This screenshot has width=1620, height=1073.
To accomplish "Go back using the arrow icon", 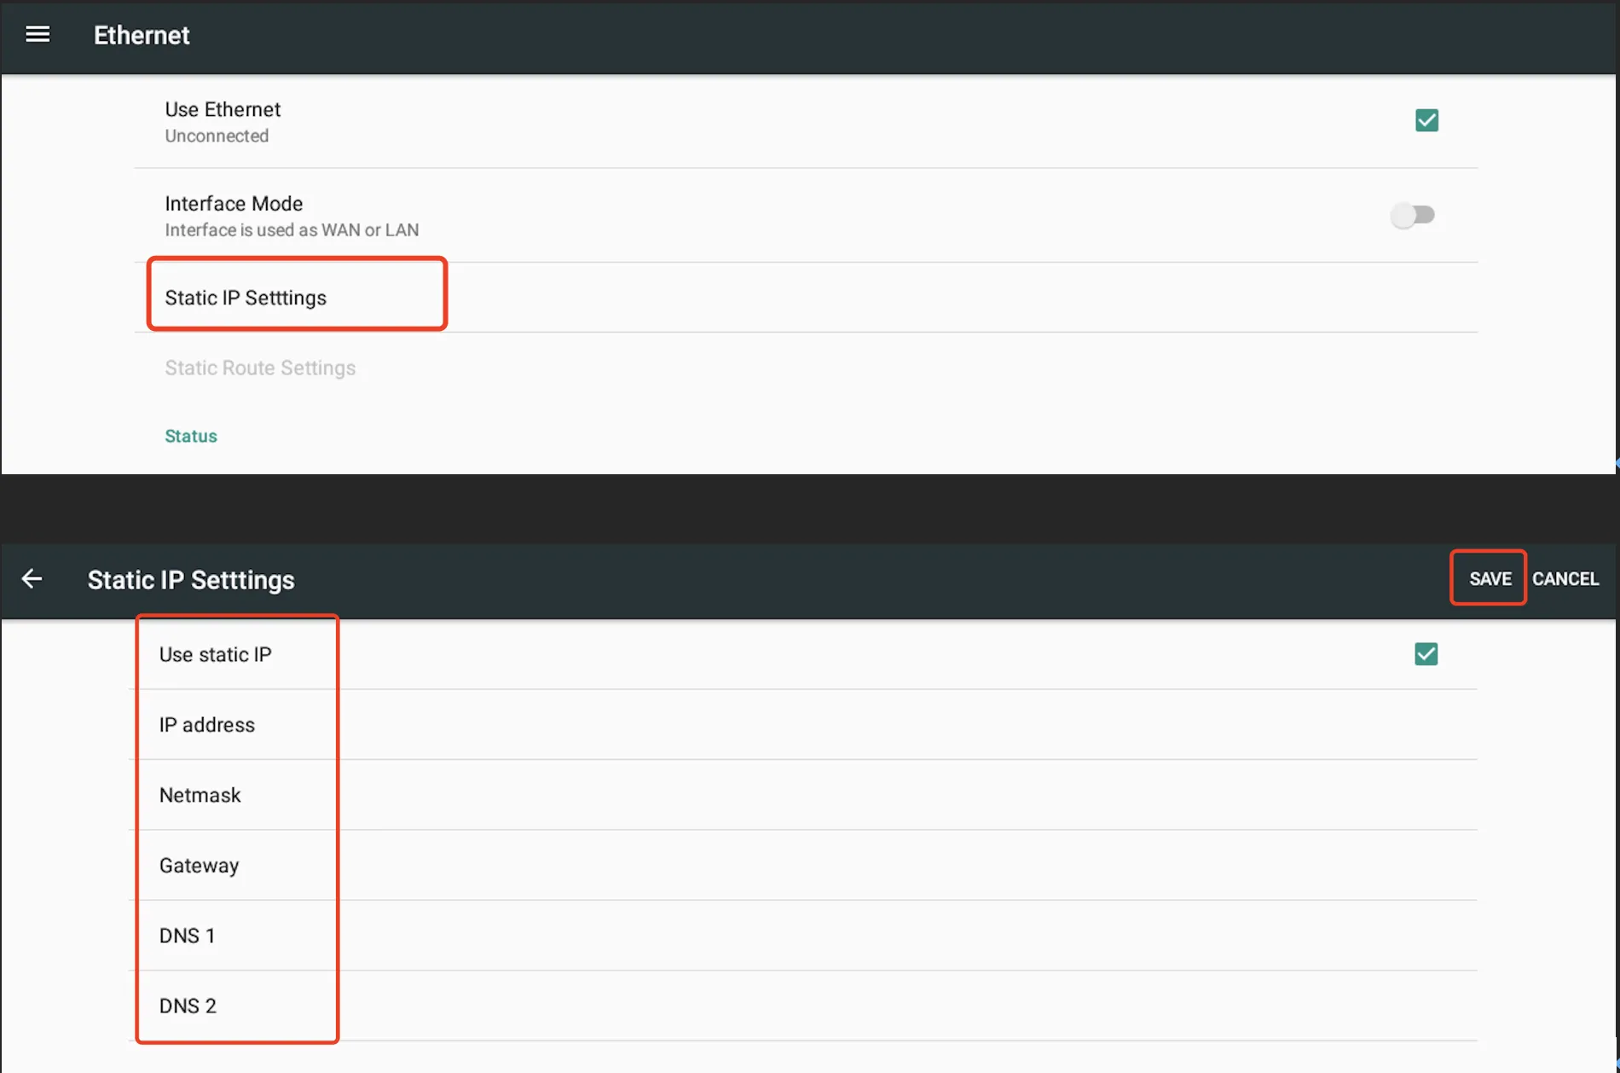I will [32, 579].
